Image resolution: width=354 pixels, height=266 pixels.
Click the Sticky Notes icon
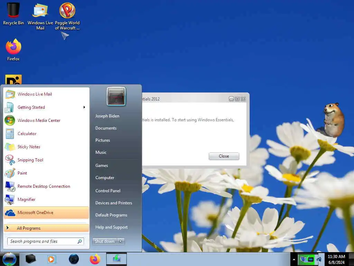tap(10, 147)
